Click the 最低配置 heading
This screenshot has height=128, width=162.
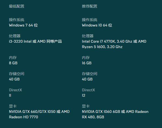click(x=17, y=6)
